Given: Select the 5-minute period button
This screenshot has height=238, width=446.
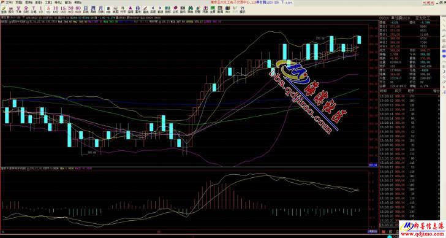Looking at the screenshot, I should (48, 10).
